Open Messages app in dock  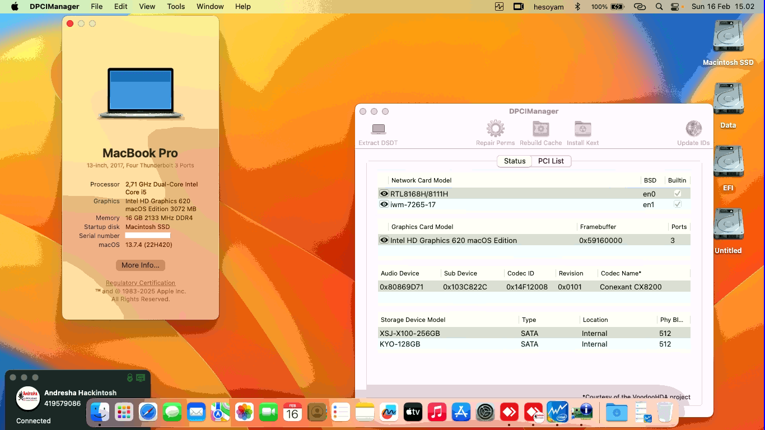(x=172, y=413)
